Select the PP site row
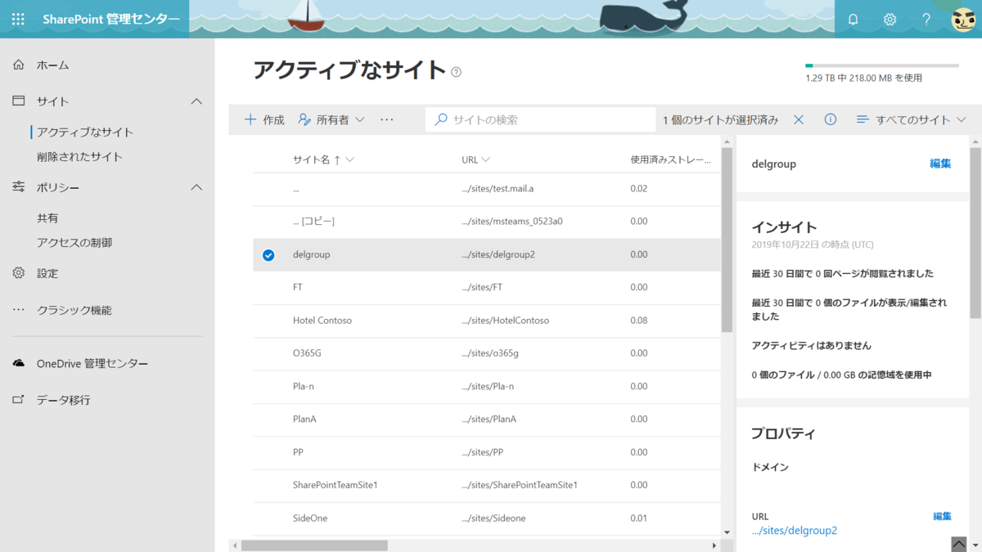Viewport: 982px width, 552px height. [x=487, y=452]
